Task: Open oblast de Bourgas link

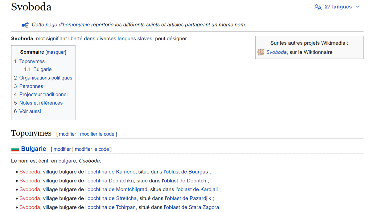Action: tap(187, 172)
